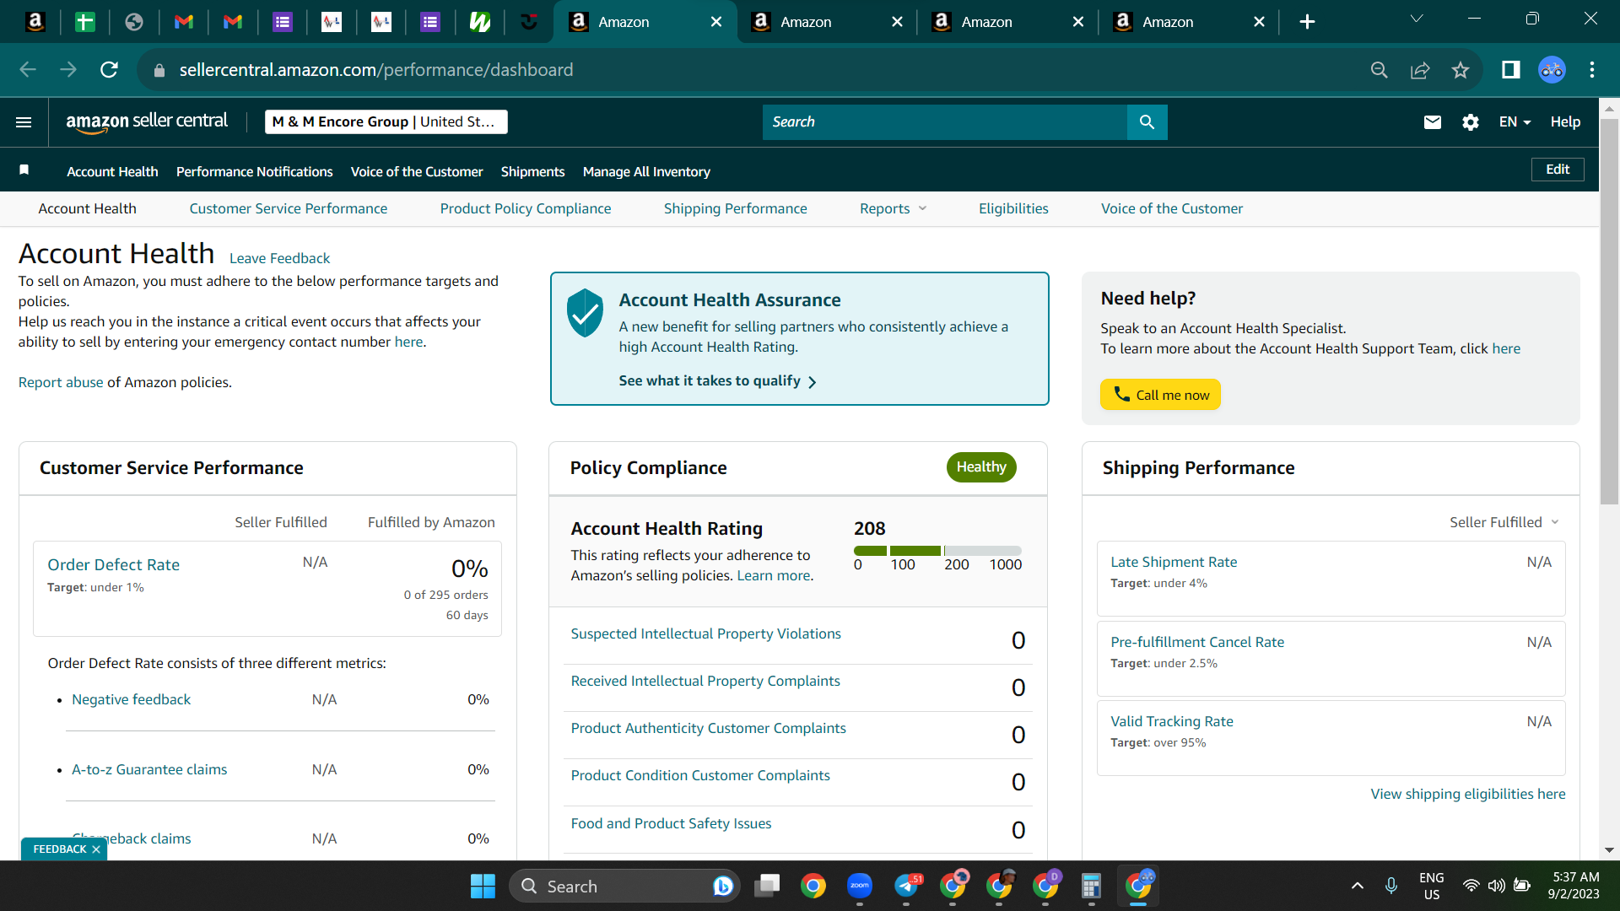Go back to previous page
Image resolution: width=1620 pixels, height=911 pixels.
pos(28,70)
